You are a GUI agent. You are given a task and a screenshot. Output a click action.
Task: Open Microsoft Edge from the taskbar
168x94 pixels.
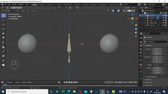(69, 92)
